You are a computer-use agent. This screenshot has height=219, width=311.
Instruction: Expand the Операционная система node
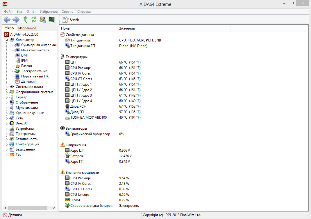[x=7, y=92]
